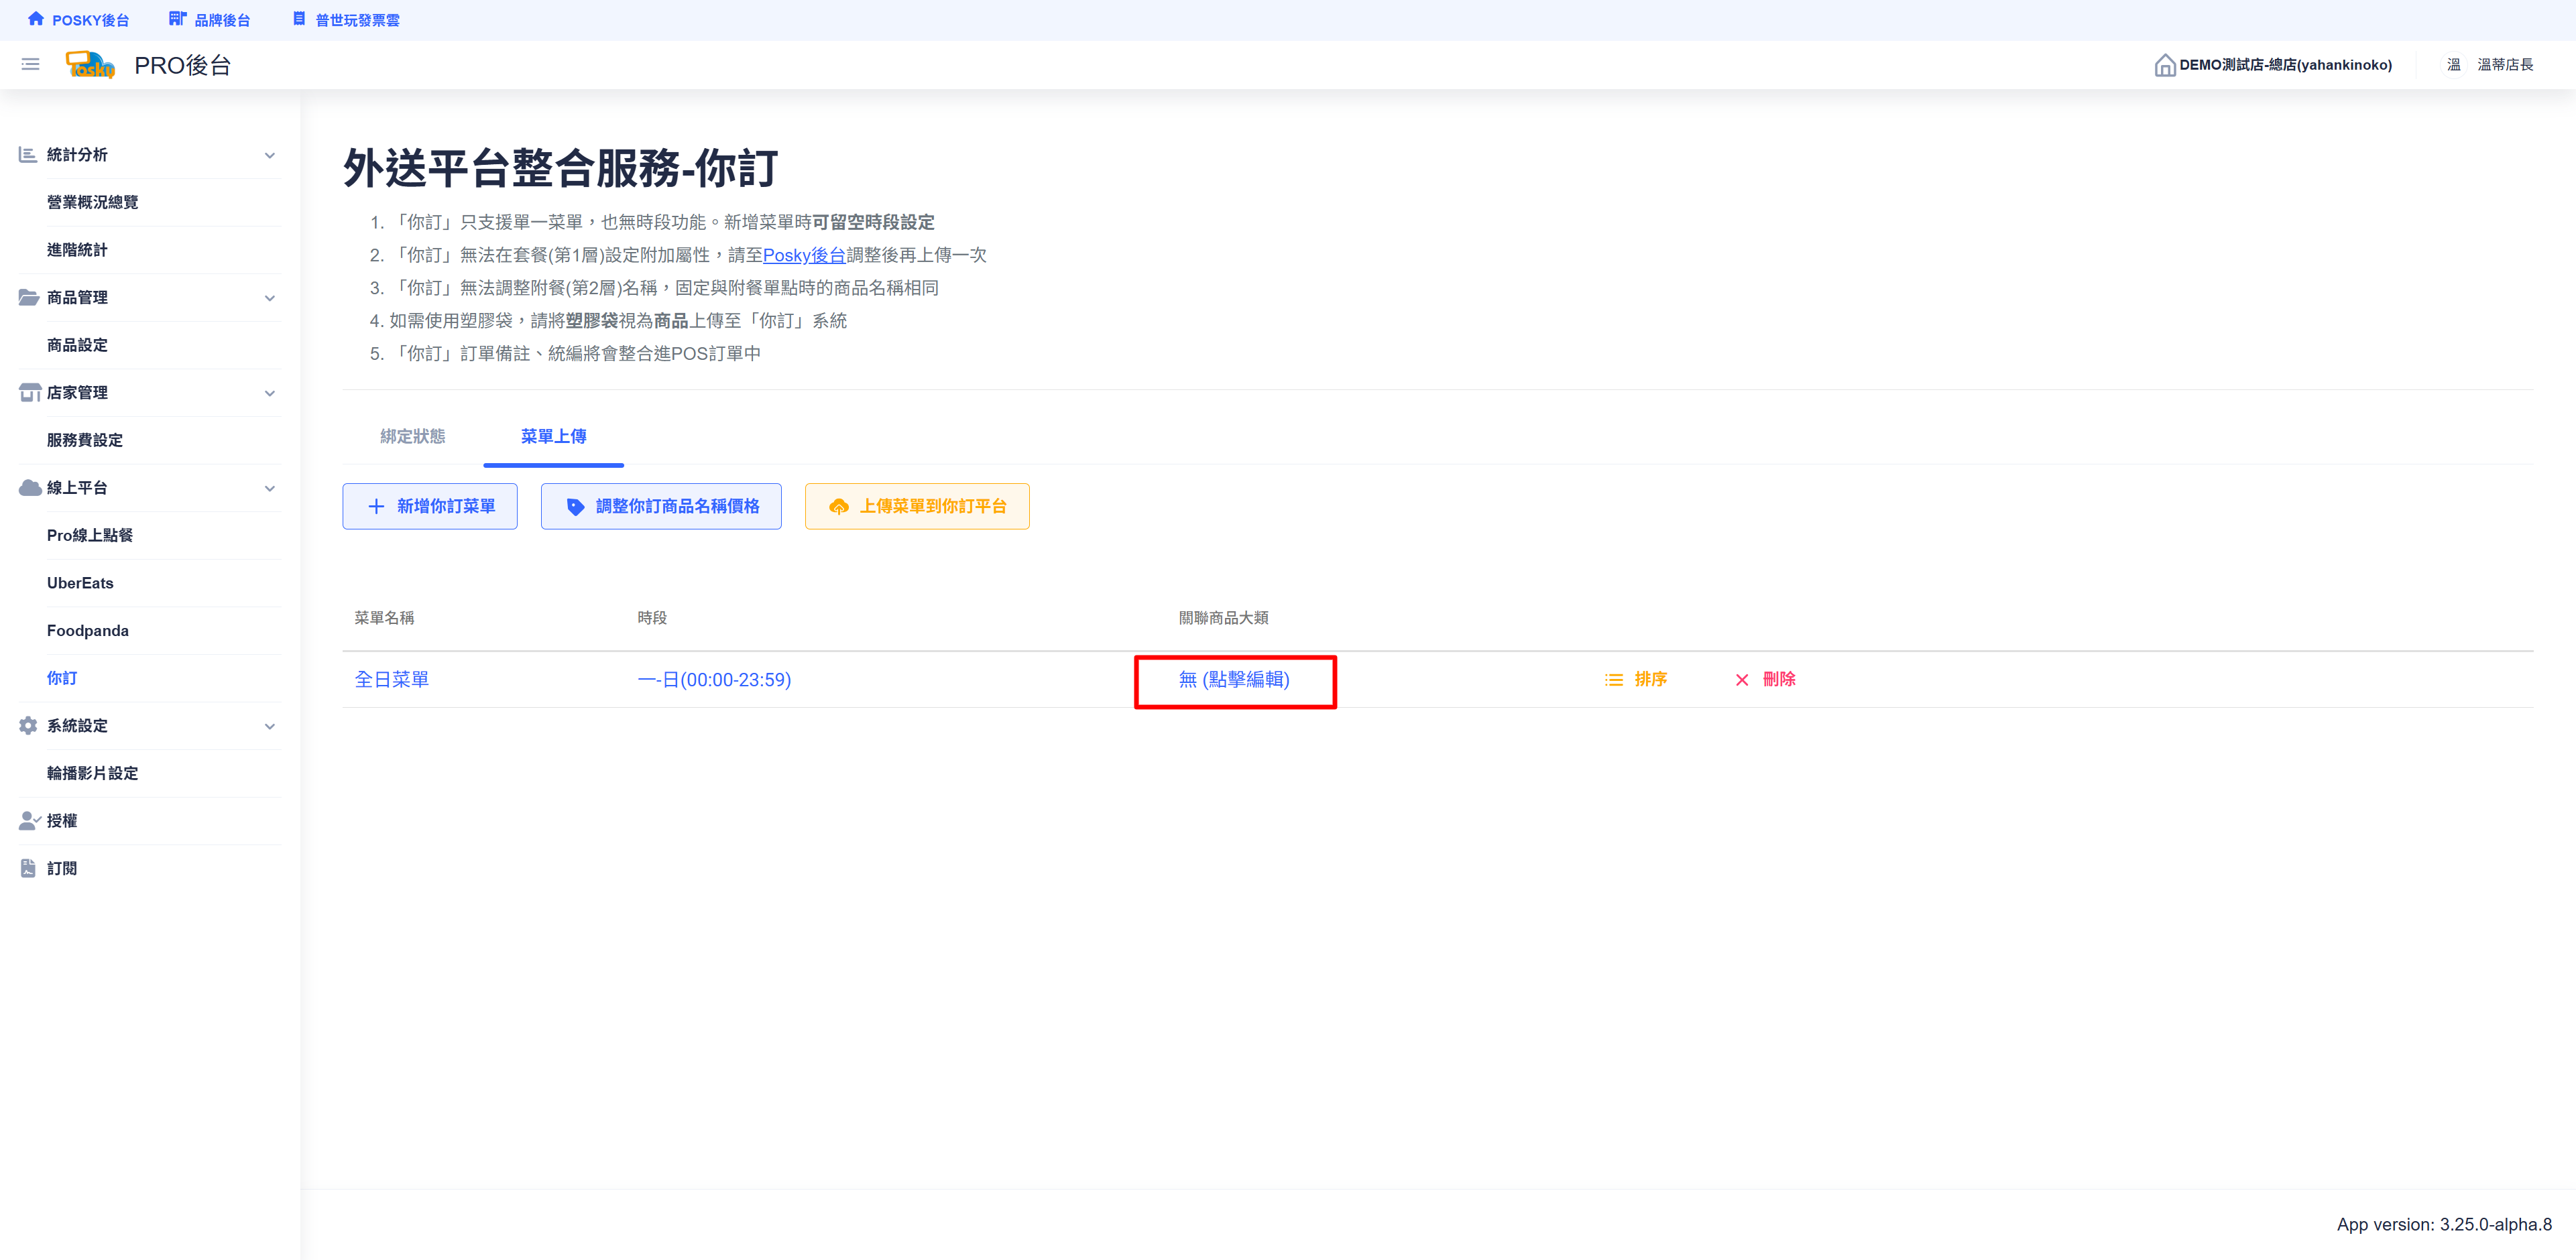Click 上傳菜單到你訂平台 button
Viewport: 2576px width, 1260px height.
point(916,507)
